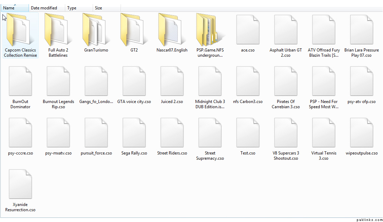
Task: Sort files by Name column header
Action: (x=9, y=8)
